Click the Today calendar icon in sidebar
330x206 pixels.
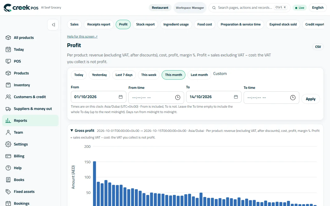click(8, 49)
